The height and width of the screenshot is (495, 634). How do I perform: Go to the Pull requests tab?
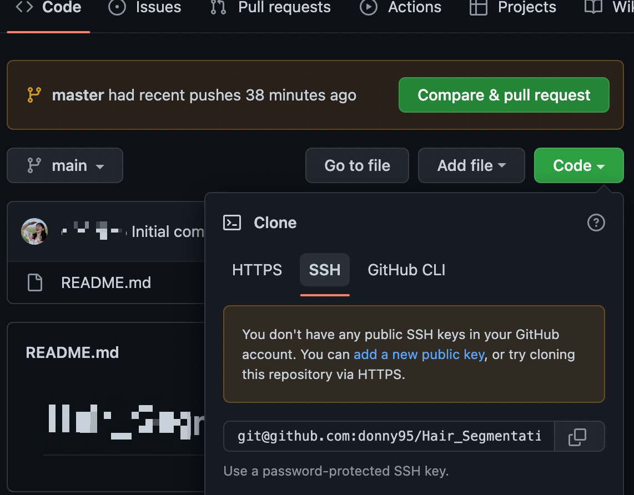point(270,7)
